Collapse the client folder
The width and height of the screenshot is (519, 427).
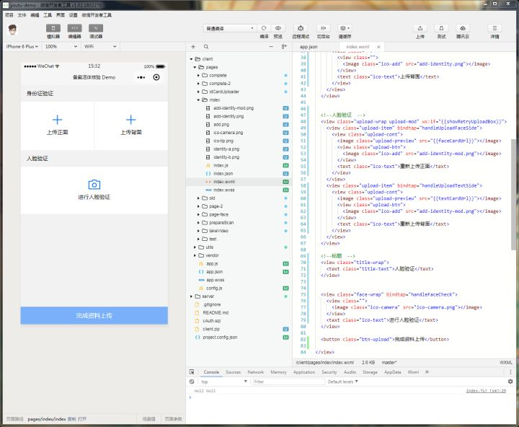(x=191, y=59)
